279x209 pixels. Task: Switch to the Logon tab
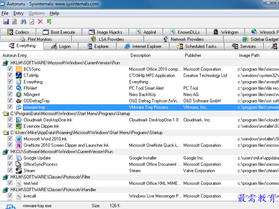click(61, 46)
